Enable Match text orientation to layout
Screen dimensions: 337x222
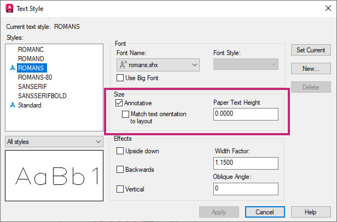[x=126, y=115]
